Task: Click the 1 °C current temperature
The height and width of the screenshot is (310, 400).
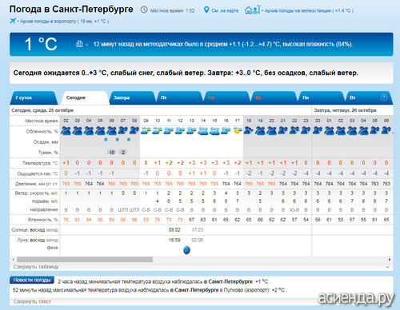Action: pyautogui.click(x=41, y=44)
